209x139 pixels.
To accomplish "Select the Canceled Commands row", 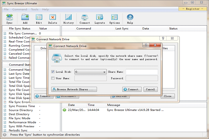I will click(16, 54).
